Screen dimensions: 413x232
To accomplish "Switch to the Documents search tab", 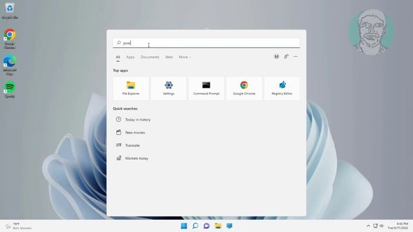I will (x=150, y=57).
